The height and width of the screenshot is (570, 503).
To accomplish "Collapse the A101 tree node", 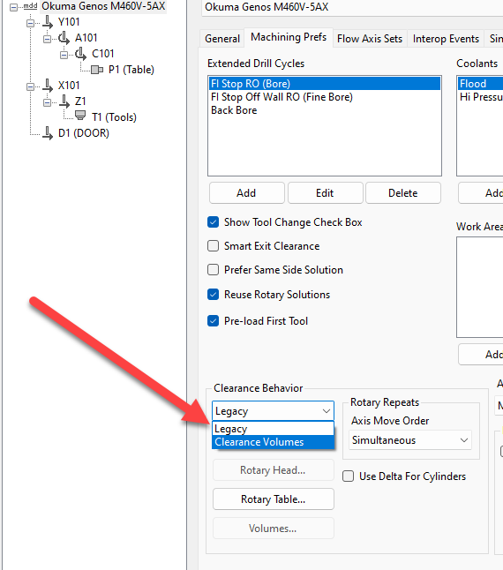I will pyautogui.click(x=47, y=39).
